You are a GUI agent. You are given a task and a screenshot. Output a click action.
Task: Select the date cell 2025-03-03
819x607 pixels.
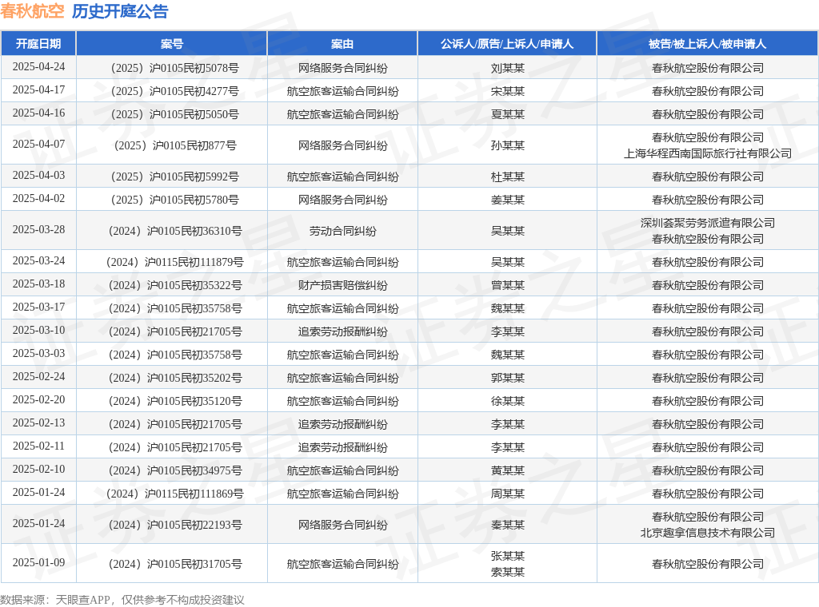(x=38, y=353)
